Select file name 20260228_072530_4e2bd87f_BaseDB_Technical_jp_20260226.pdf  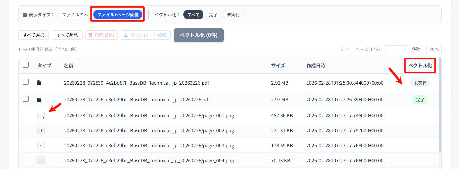tap(137, 83)
